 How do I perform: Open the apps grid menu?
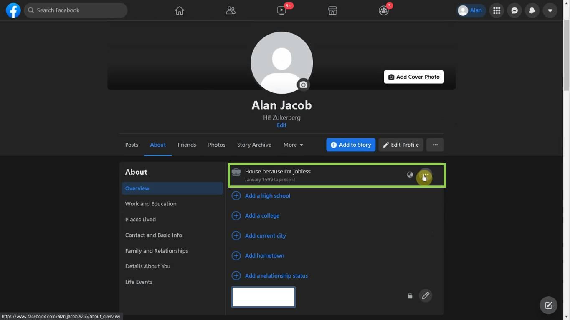[x=497, y=10]
